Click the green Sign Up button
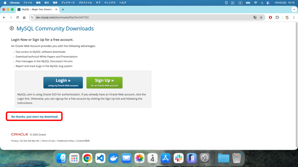The height and width of the screenshot is (167, 298). (x=104, y=82)
